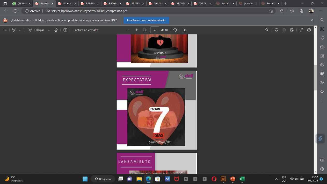Open the weather widget
327x184 pixels.
coord(14,179)
